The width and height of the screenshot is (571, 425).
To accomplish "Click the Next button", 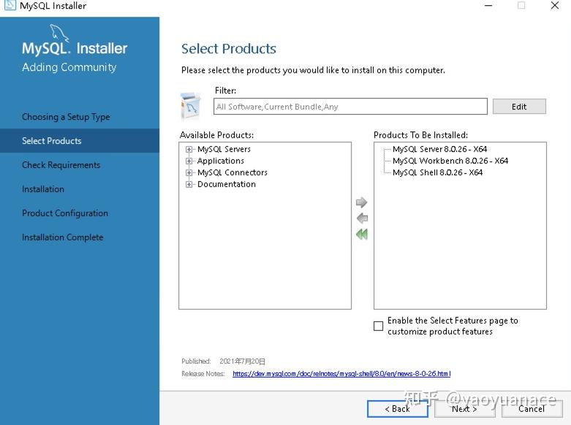I will click(x=464, y=409).
